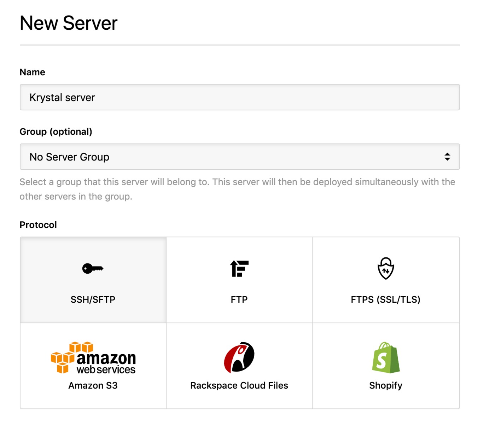Focus the Name field containing Krystal server
495x425 pixels.
click(x=240, y=97)
